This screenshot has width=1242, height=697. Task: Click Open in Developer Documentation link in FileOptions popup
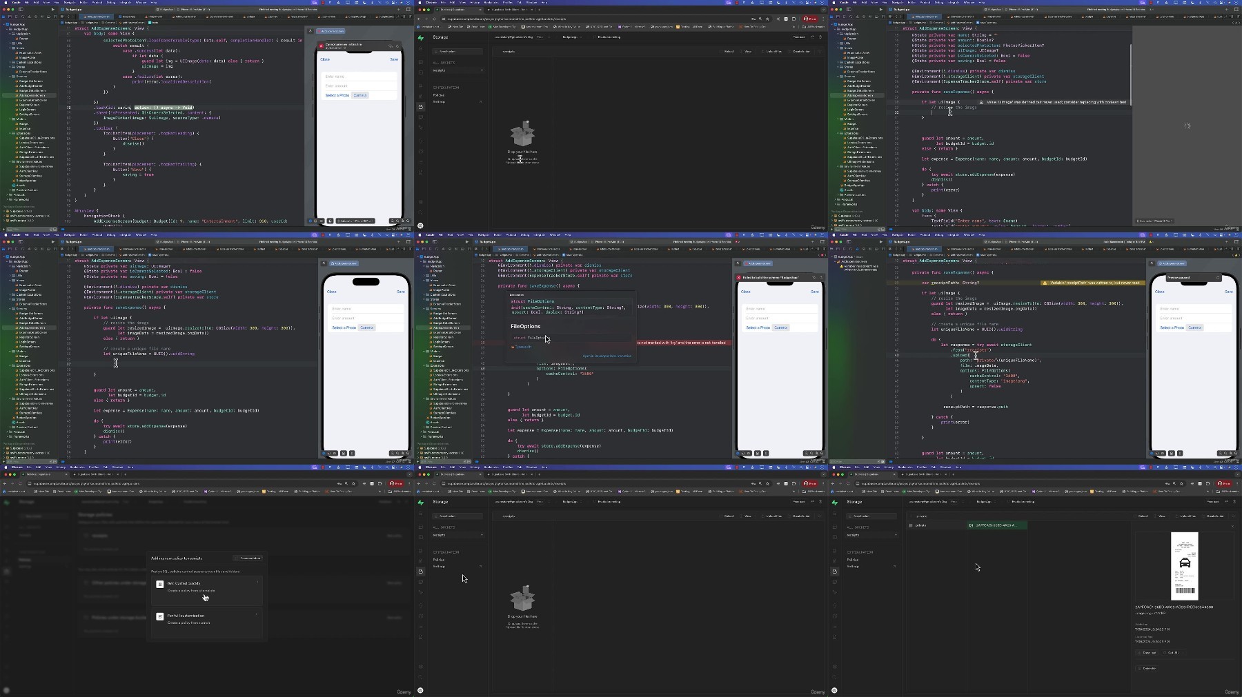[607, 356]
